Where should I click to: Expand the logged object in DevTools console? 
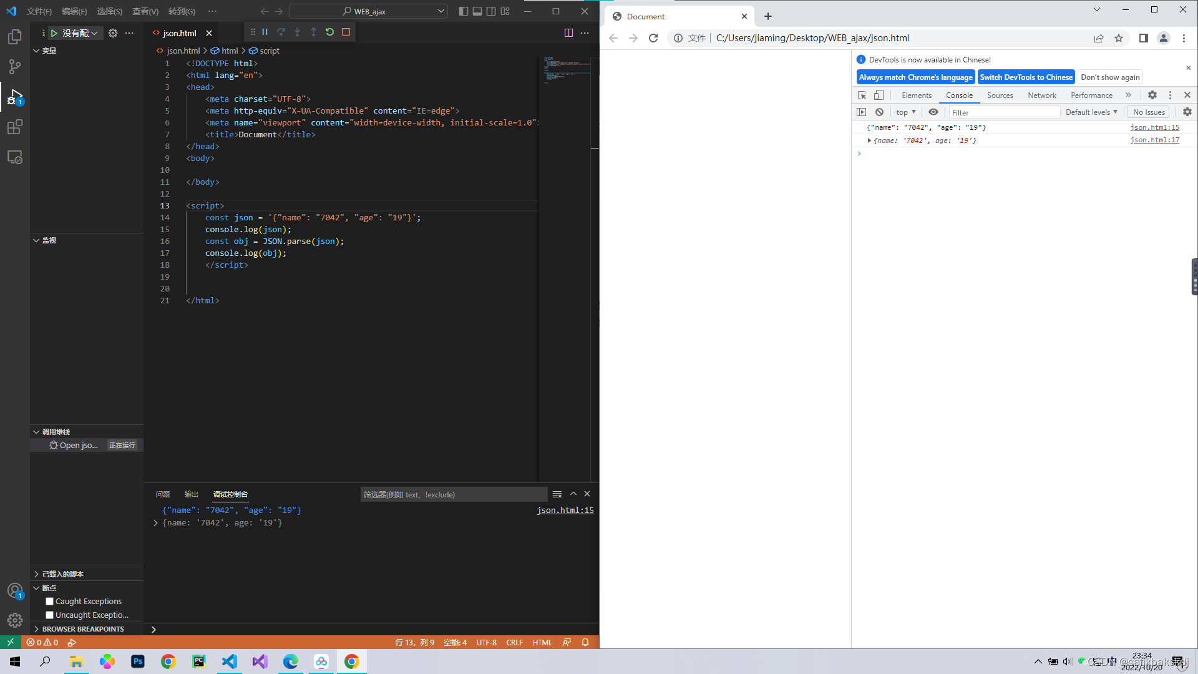pyautogui.click(x=869, y=140)
